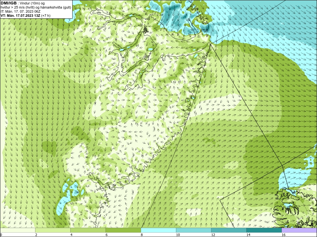317x237 pixels.
Task: Click the 0–2 m/s palest legend swatch
Action: click(x=17, y=230)
